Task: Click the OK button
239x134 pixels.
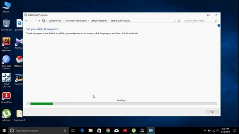Action: 212,112
